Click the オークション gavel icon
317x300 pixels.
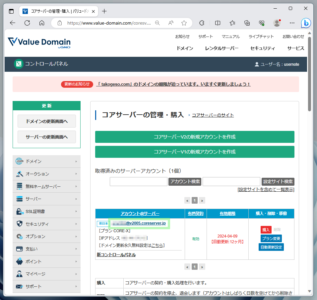20,174
